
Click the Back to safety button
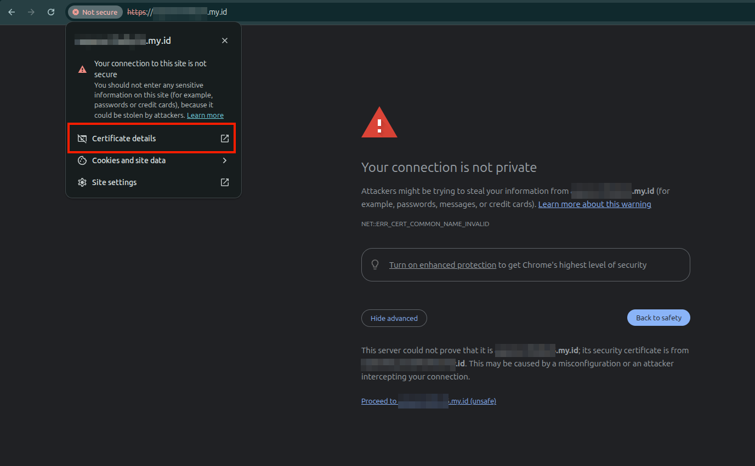click(659, 318)
